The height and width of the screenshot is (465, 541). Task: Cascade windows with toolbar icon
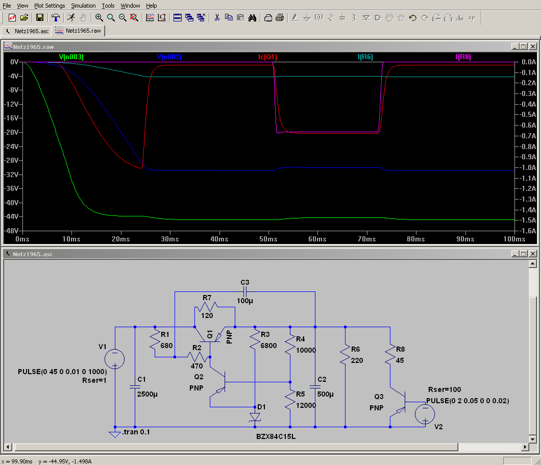pos(189,17)
